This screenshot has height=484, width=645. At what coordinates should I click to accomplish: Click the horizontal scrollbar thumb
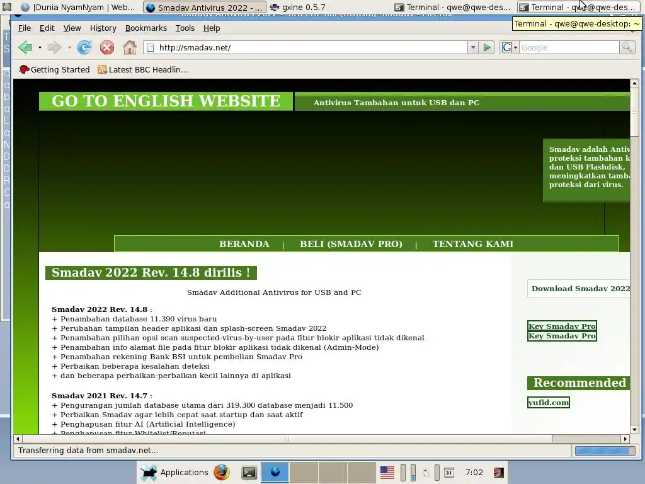pos(287,439)
